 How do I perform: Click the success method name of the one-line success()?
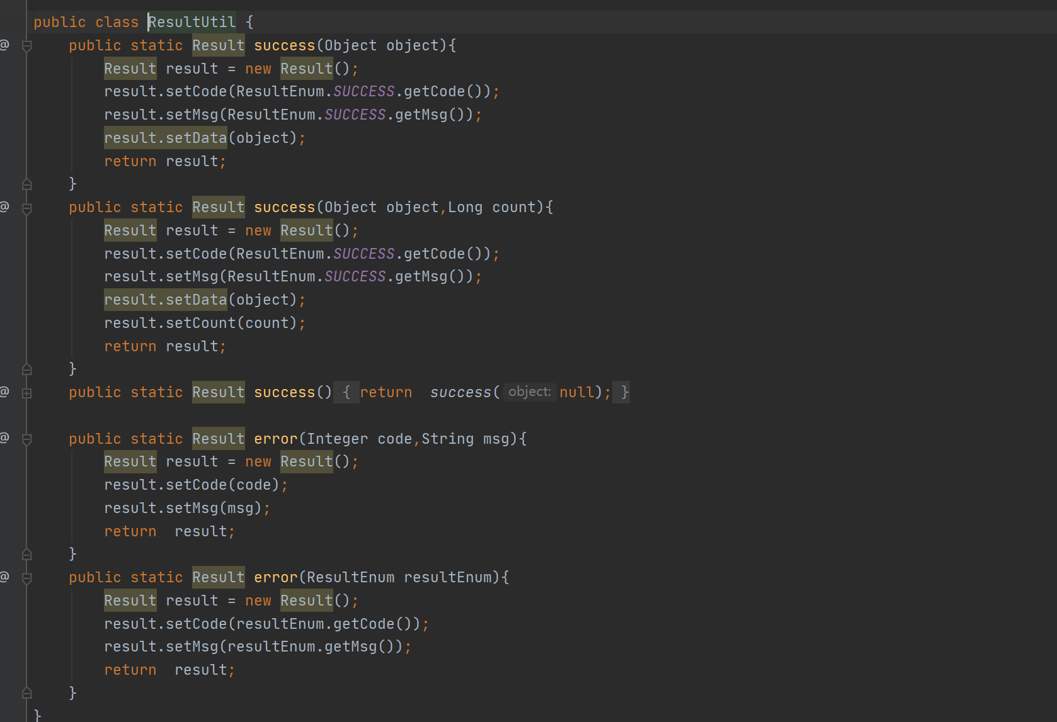click(284, 392)
